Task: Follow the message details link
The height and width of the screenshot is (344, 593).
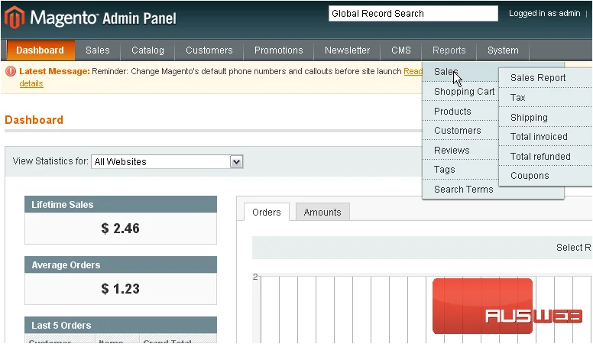Action: click(x=31, y=83)
